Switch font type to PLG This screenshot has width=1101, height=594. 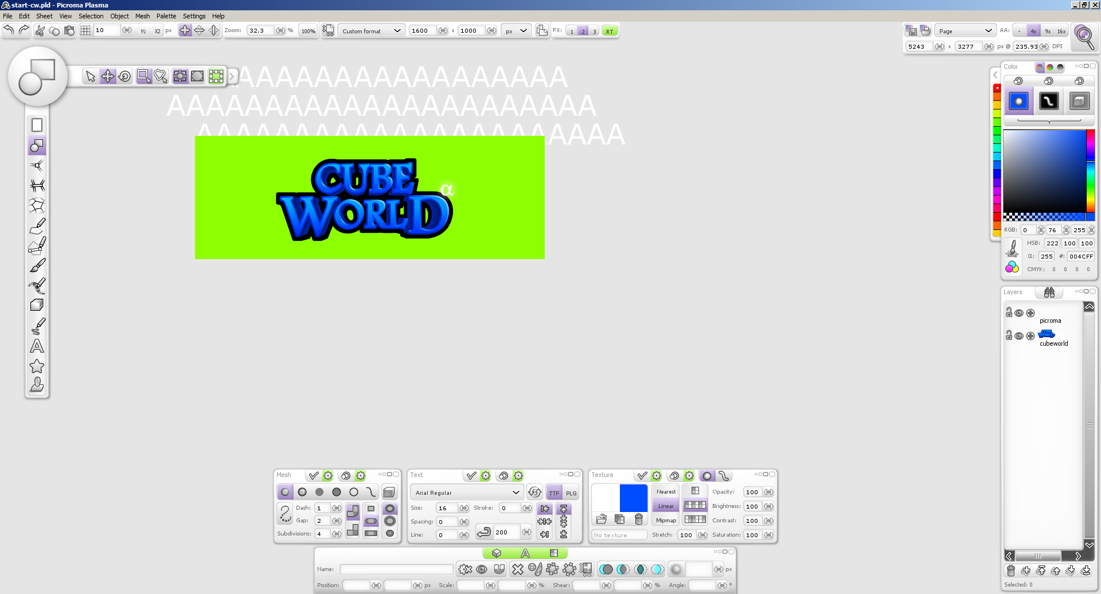click(571, 493)
